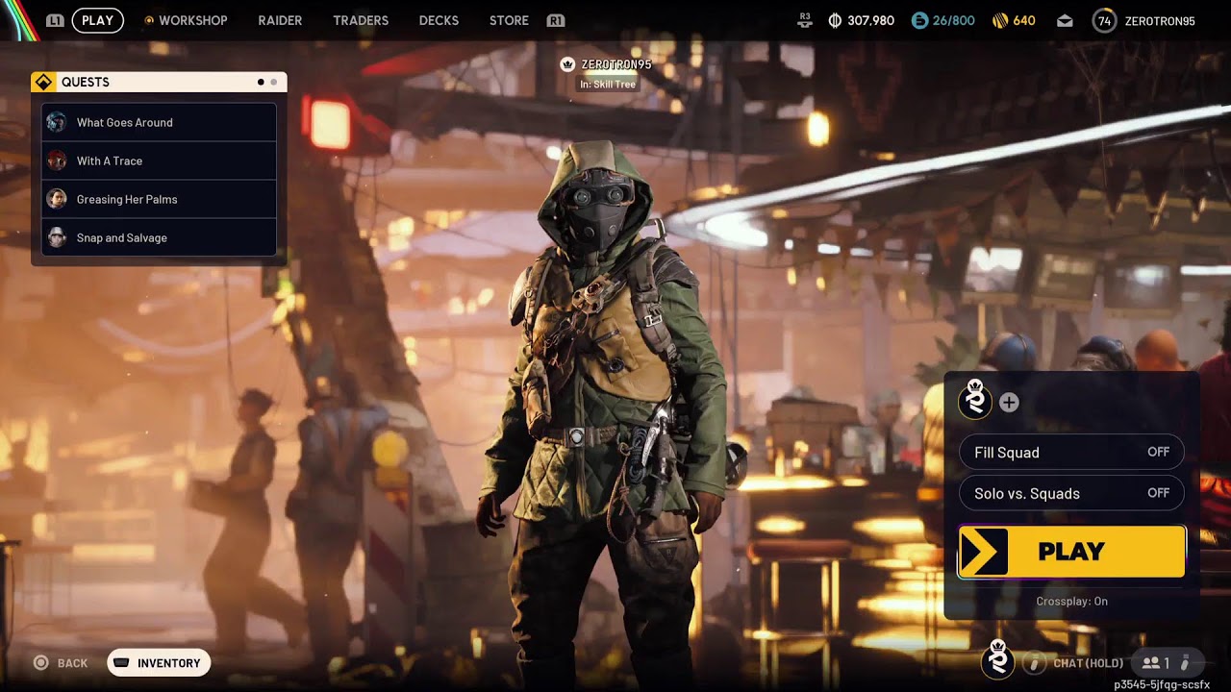Open the Snap and Salvage quest
The width and height of the screenshot is (1231, 692).
[159, 237]
